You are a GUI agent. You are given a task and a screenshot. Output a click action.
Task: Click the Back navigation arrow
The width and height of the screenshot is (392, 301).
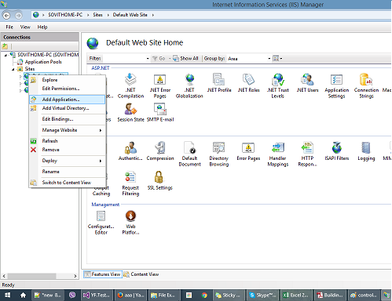pyautogui.click(x=6, y=16)
